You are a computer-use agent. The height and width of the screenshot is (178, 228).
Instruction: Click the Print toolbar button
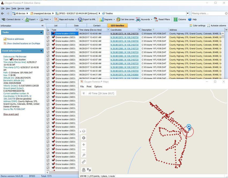click(x=44, y=19)
